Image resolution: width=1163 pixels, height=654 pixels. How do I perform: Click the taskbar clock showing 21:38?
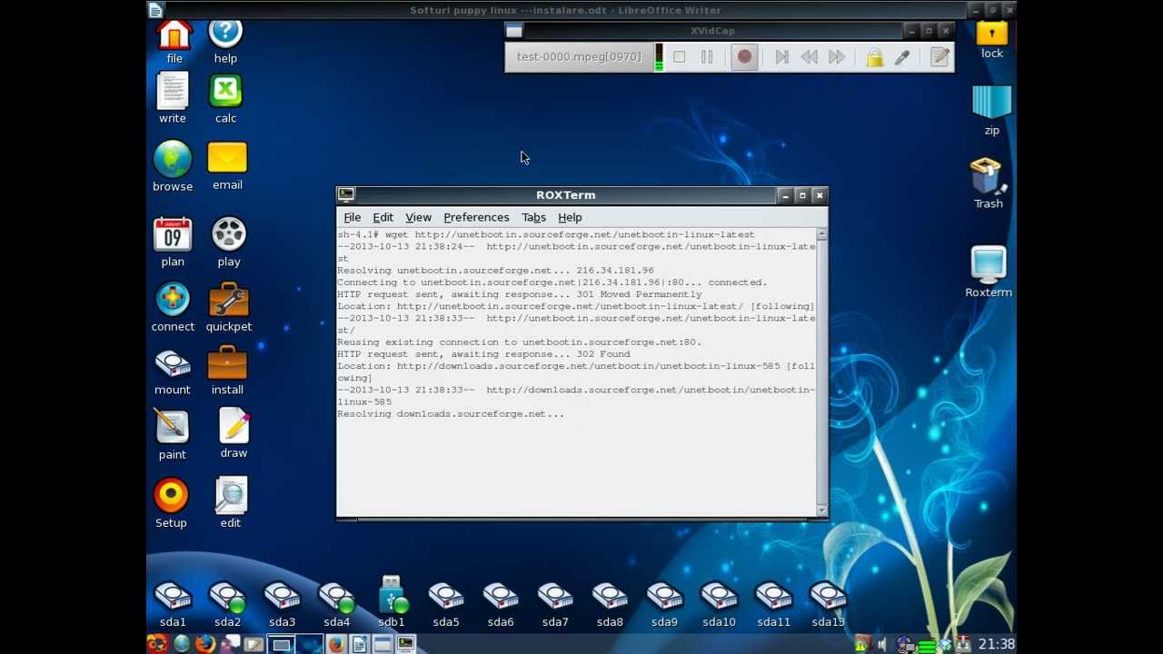[x=997, y=644]
